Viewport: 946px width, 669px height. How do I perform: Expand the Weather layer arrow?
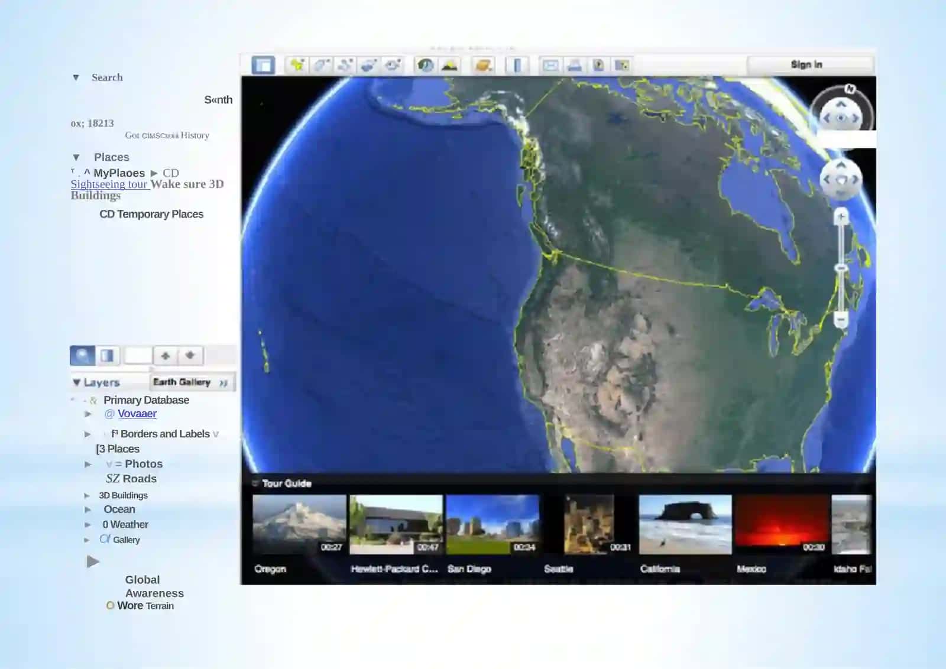click(88, 525)
